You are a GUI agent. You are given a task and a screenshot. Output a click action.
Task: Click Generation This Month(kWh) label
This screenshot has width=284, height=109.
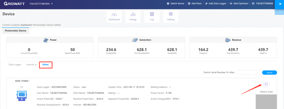[142, 54]
